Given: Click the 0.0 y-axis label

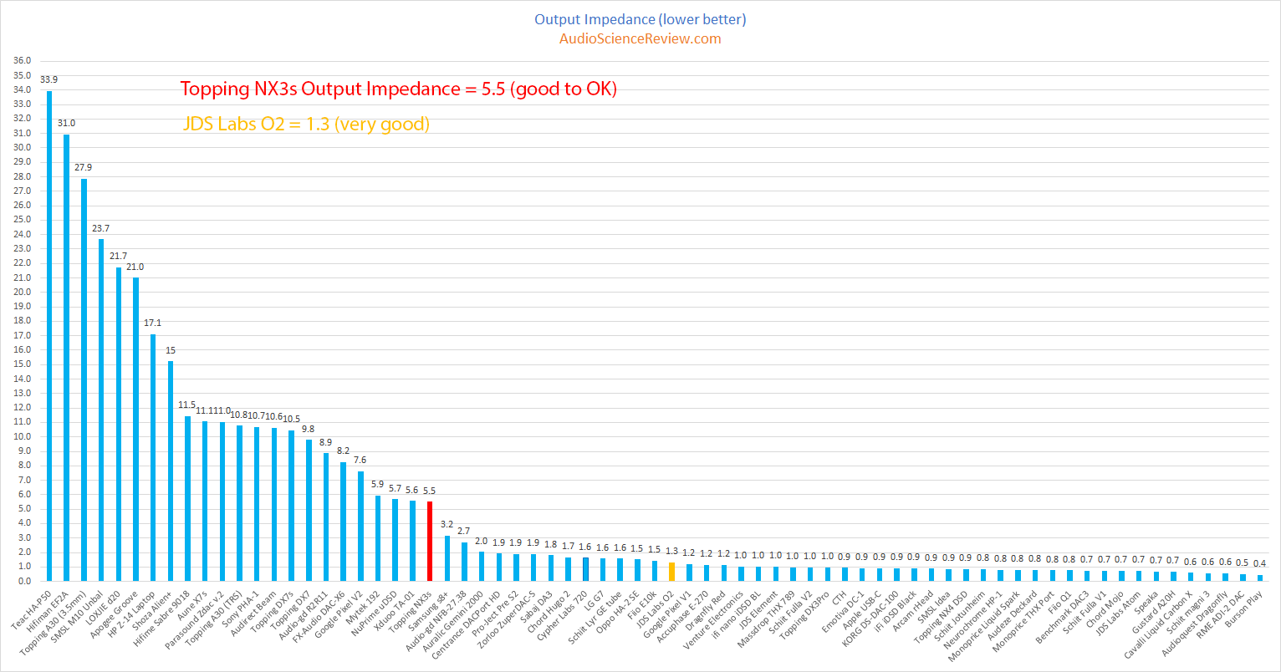Looking at the screenshot, I should (x=25, y=581).
